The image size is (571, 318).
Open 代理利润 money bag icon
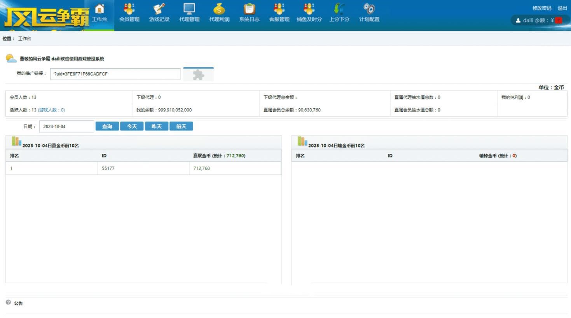pos(219,9)
